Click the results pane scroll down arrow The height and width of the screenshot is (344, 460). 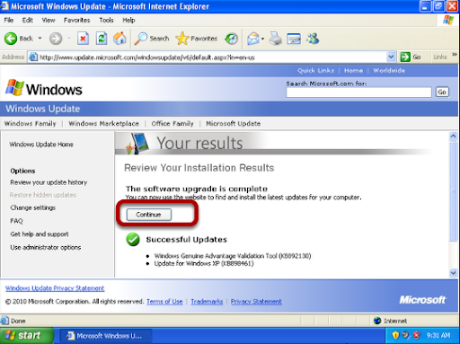click(454, 273)
